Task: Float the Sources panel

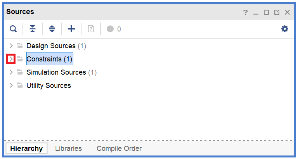Action: [277, 12]
